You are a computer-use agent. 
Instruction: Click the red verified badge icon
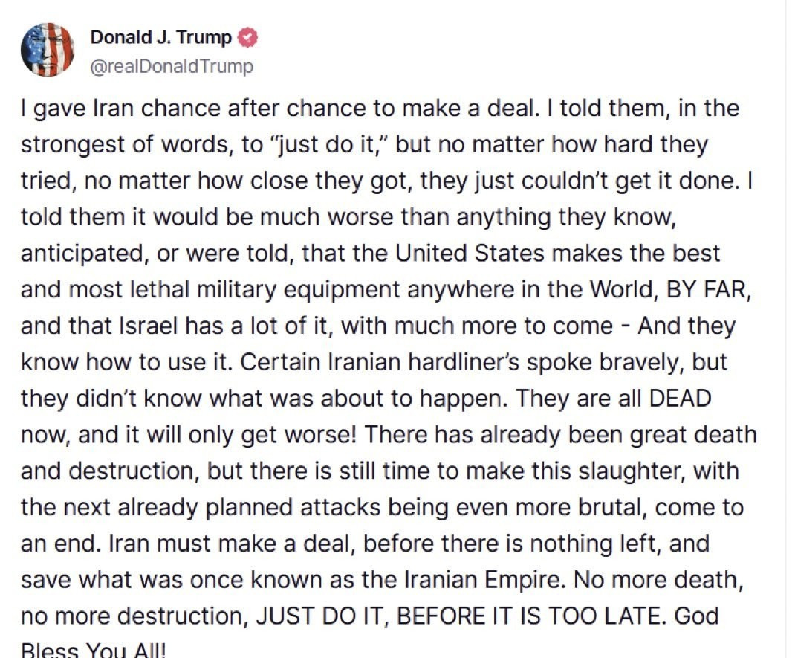pyautogui.click(x=248, y=37)
